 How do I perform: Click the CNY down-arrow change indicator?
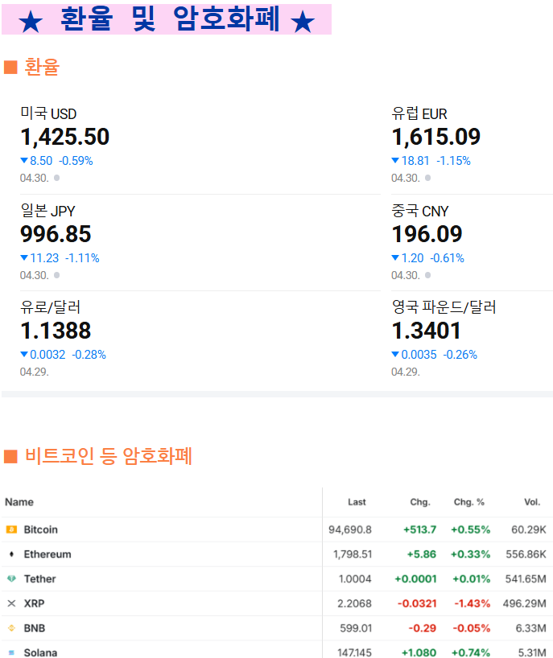(395, 257)
